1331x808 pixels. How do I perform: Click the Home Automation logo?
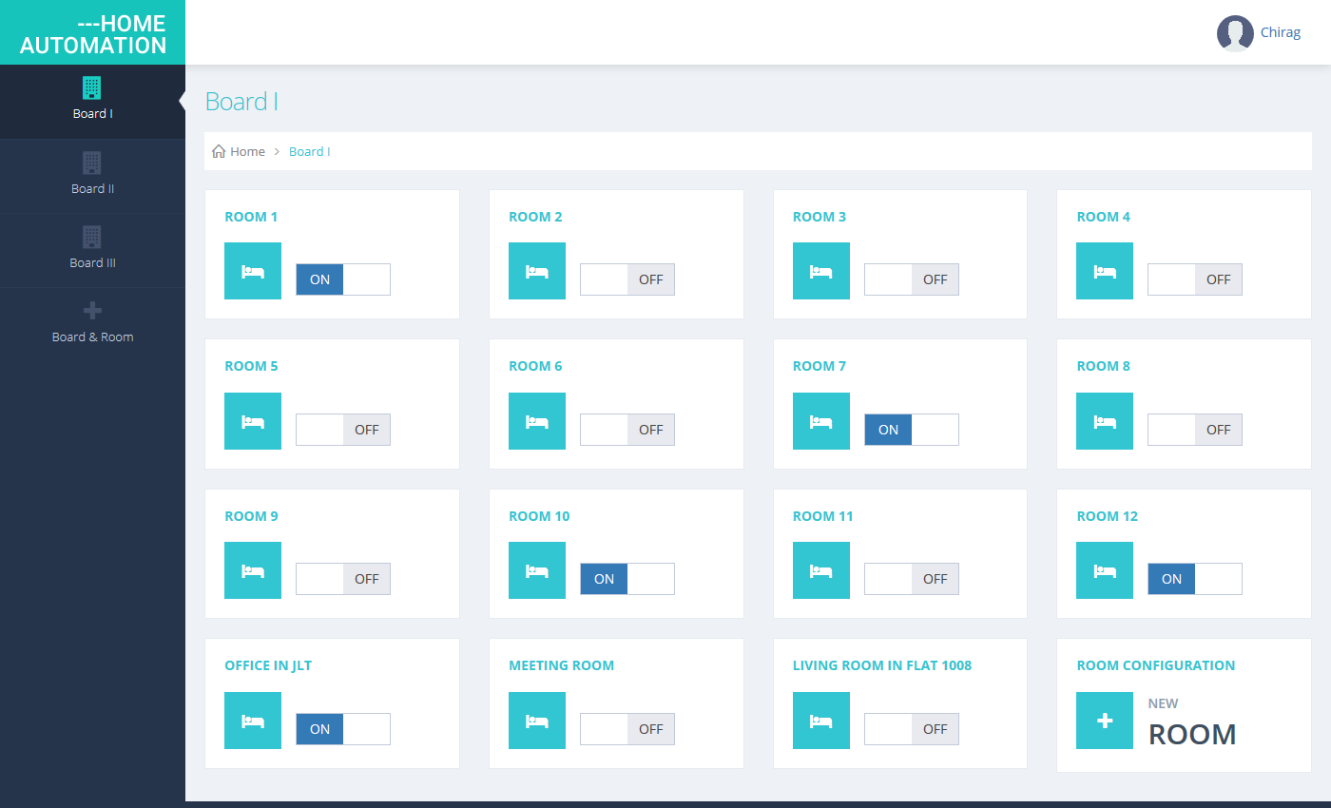pos(93,34)
